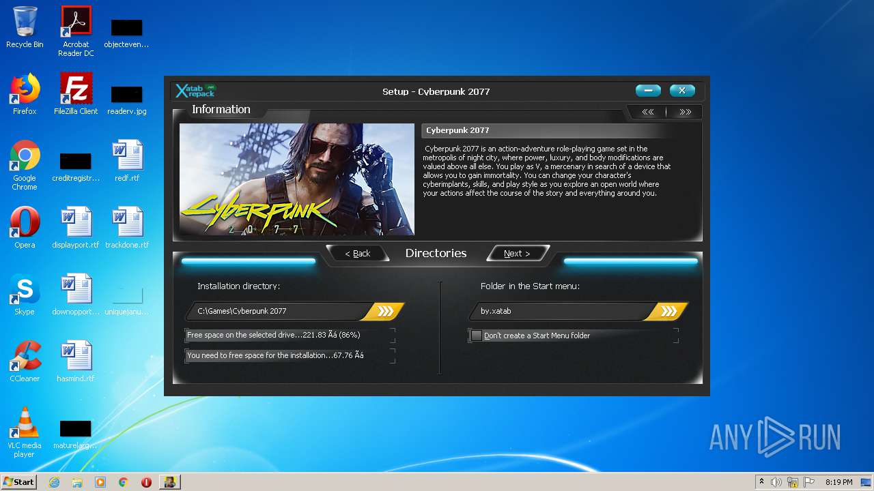Select the required installation space text
This screenshot has height=491, width=874.
pos(275,355)
